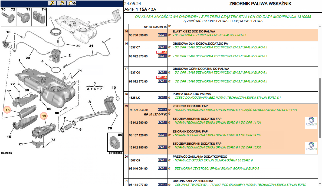Select highlighted callout 19 in diagram
Viewport: 322px width, 189px height.
pos(44,116)
